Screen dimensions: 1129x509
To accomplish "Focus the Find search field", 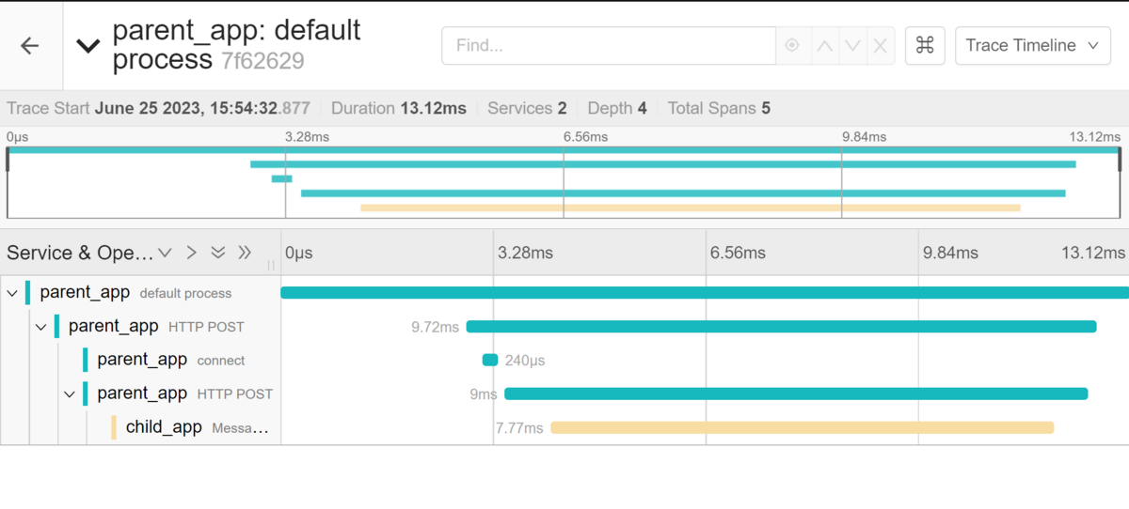I will coord(609,45).
